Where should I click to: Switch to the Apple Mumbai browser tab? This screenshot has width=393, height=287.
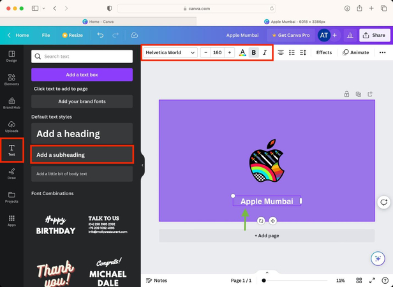coord(295,22)
